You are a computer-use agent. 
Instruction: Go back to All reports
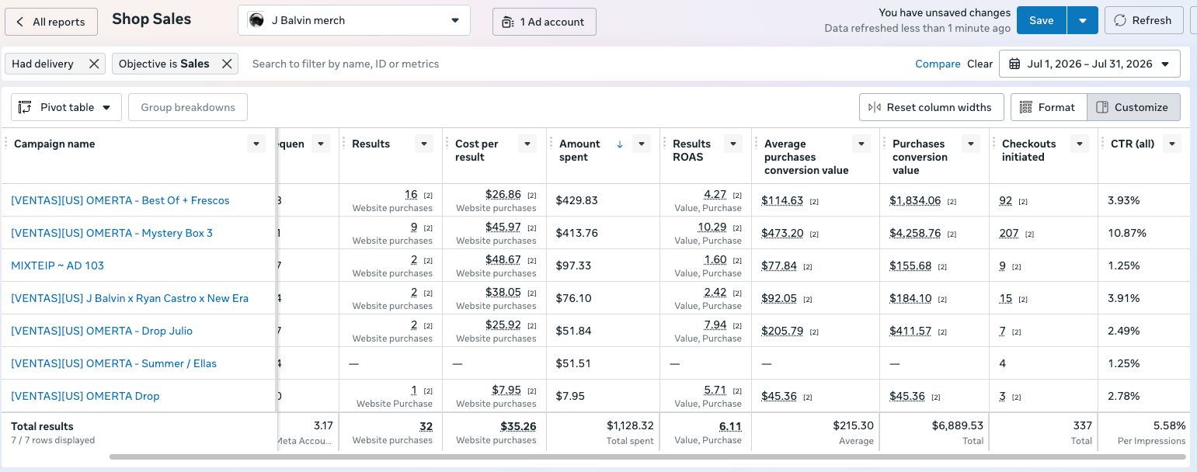(x=51, y=22)
